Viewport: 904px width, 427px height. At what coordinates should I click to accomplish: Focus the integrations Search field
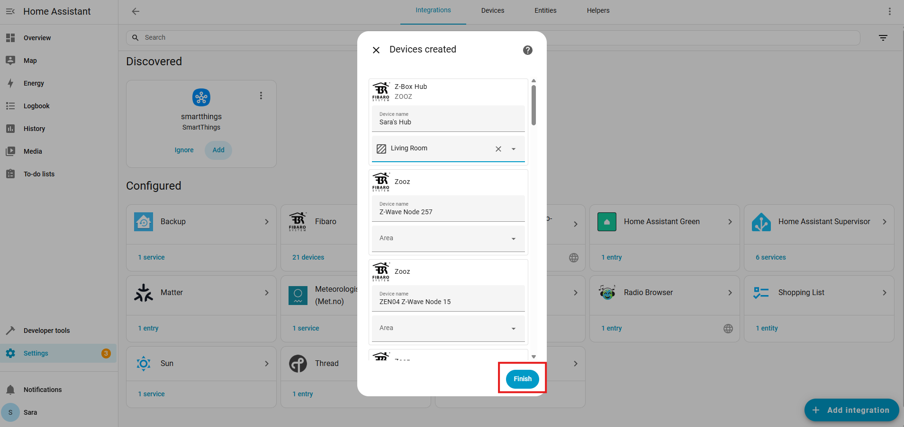493,38
